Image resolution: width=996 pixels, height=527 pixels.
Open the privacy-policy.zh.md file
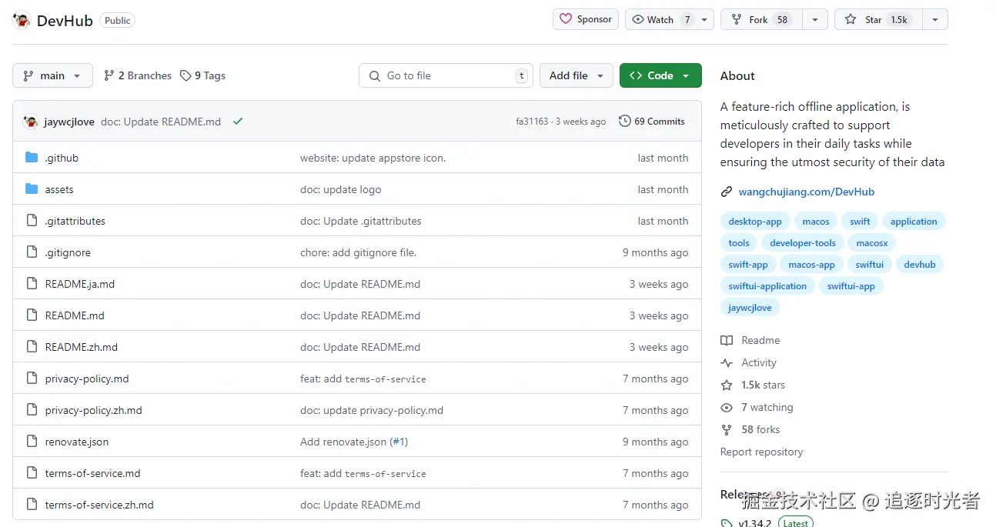94,410
